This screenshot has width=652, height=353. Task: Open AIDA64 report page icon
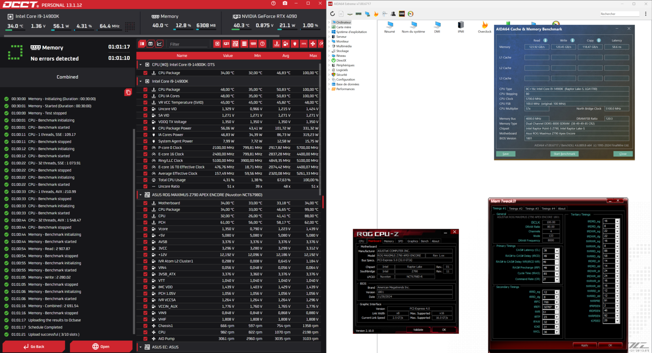(341, 14)
